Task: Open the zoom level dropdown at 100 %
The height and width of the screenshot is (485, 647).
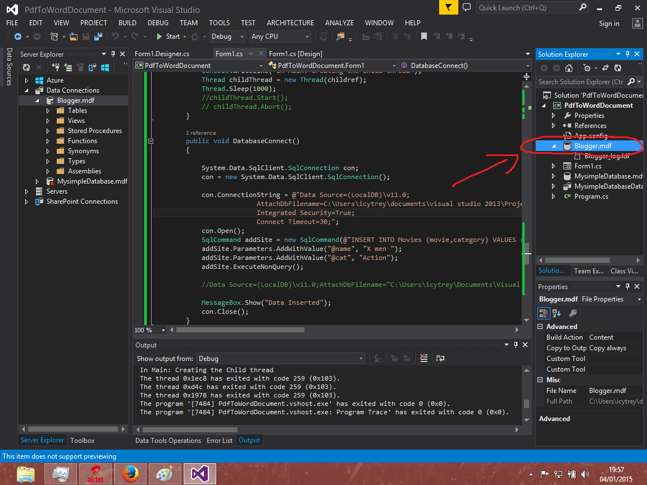Action: click(163, 330)
